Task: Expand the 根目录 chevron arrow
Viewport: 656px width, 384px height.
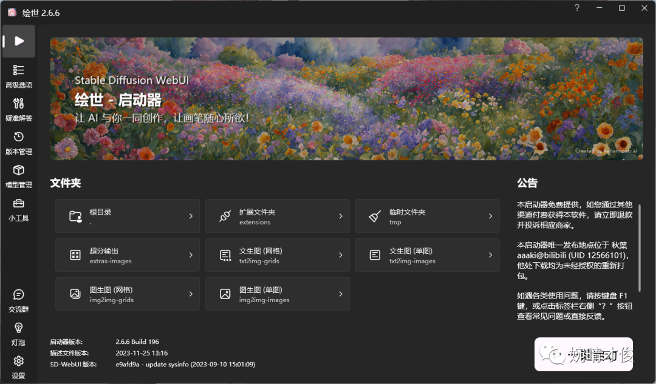Action: [x=191, y=216]
